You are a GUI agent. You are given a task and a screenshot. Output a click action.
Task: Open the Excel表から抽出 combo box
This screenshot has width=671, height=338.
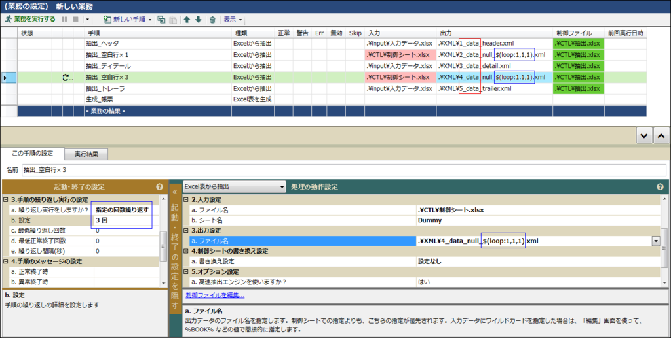point(234,187)
